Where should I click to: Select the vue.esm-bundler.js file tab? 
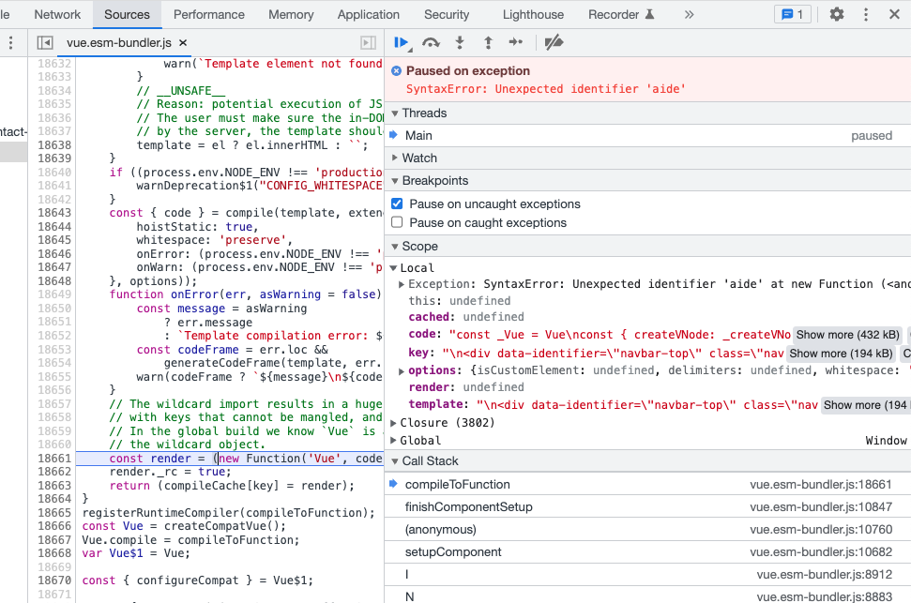118,42
